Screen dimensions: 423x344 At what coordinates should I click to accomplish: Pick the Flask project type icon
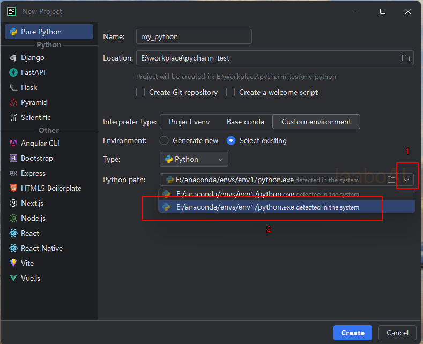point(13,88)
